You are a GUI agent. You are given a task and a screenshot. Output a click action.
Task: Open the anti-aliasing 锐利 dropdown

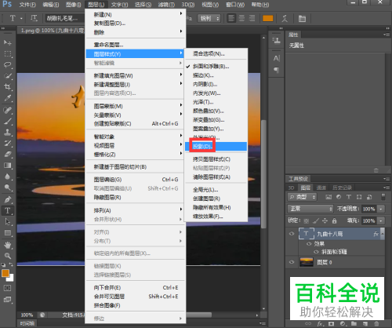pos(209,18)
